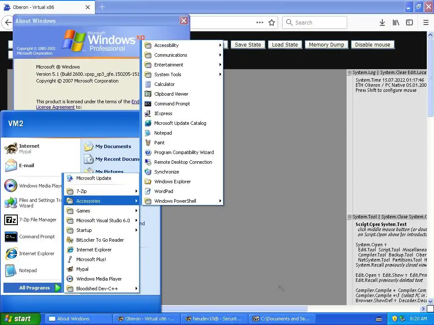The image size is (434, 325).
Task: Open Windows Media Player in programs list
Action: pos(101,279)
